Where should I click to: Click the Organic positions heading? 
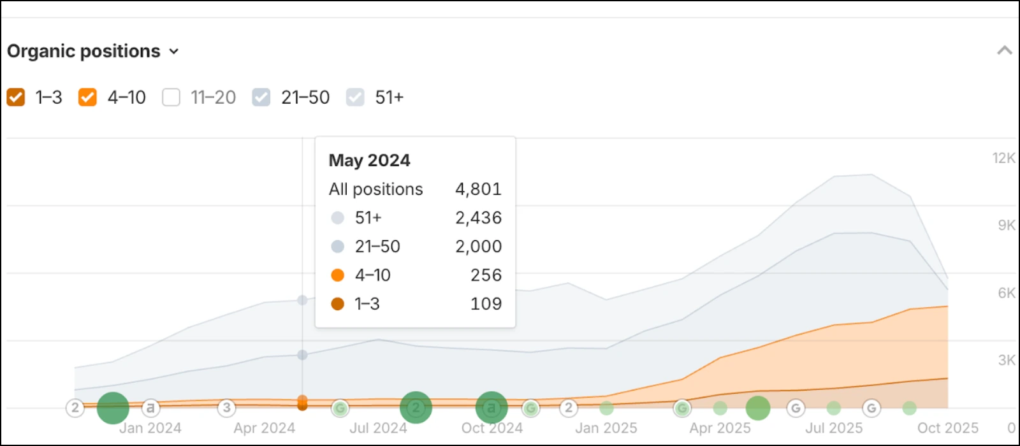tap(83, 51)
